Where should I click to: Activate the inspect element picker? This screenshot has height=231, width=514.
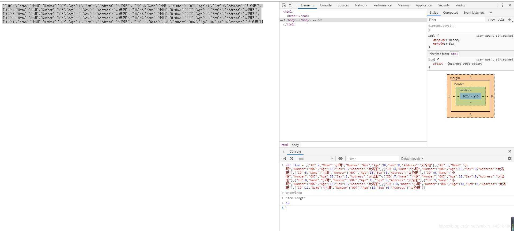[x=284, y=5]
